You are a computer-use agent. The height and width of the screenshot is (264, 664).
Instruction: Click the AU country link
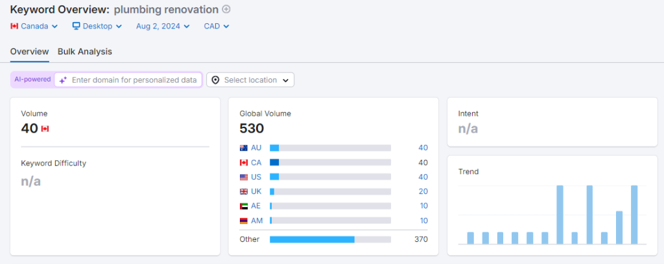coord(256,148)
